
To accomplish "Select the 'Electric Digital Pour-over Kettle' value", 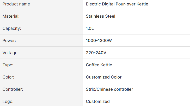I will (117, 4).
